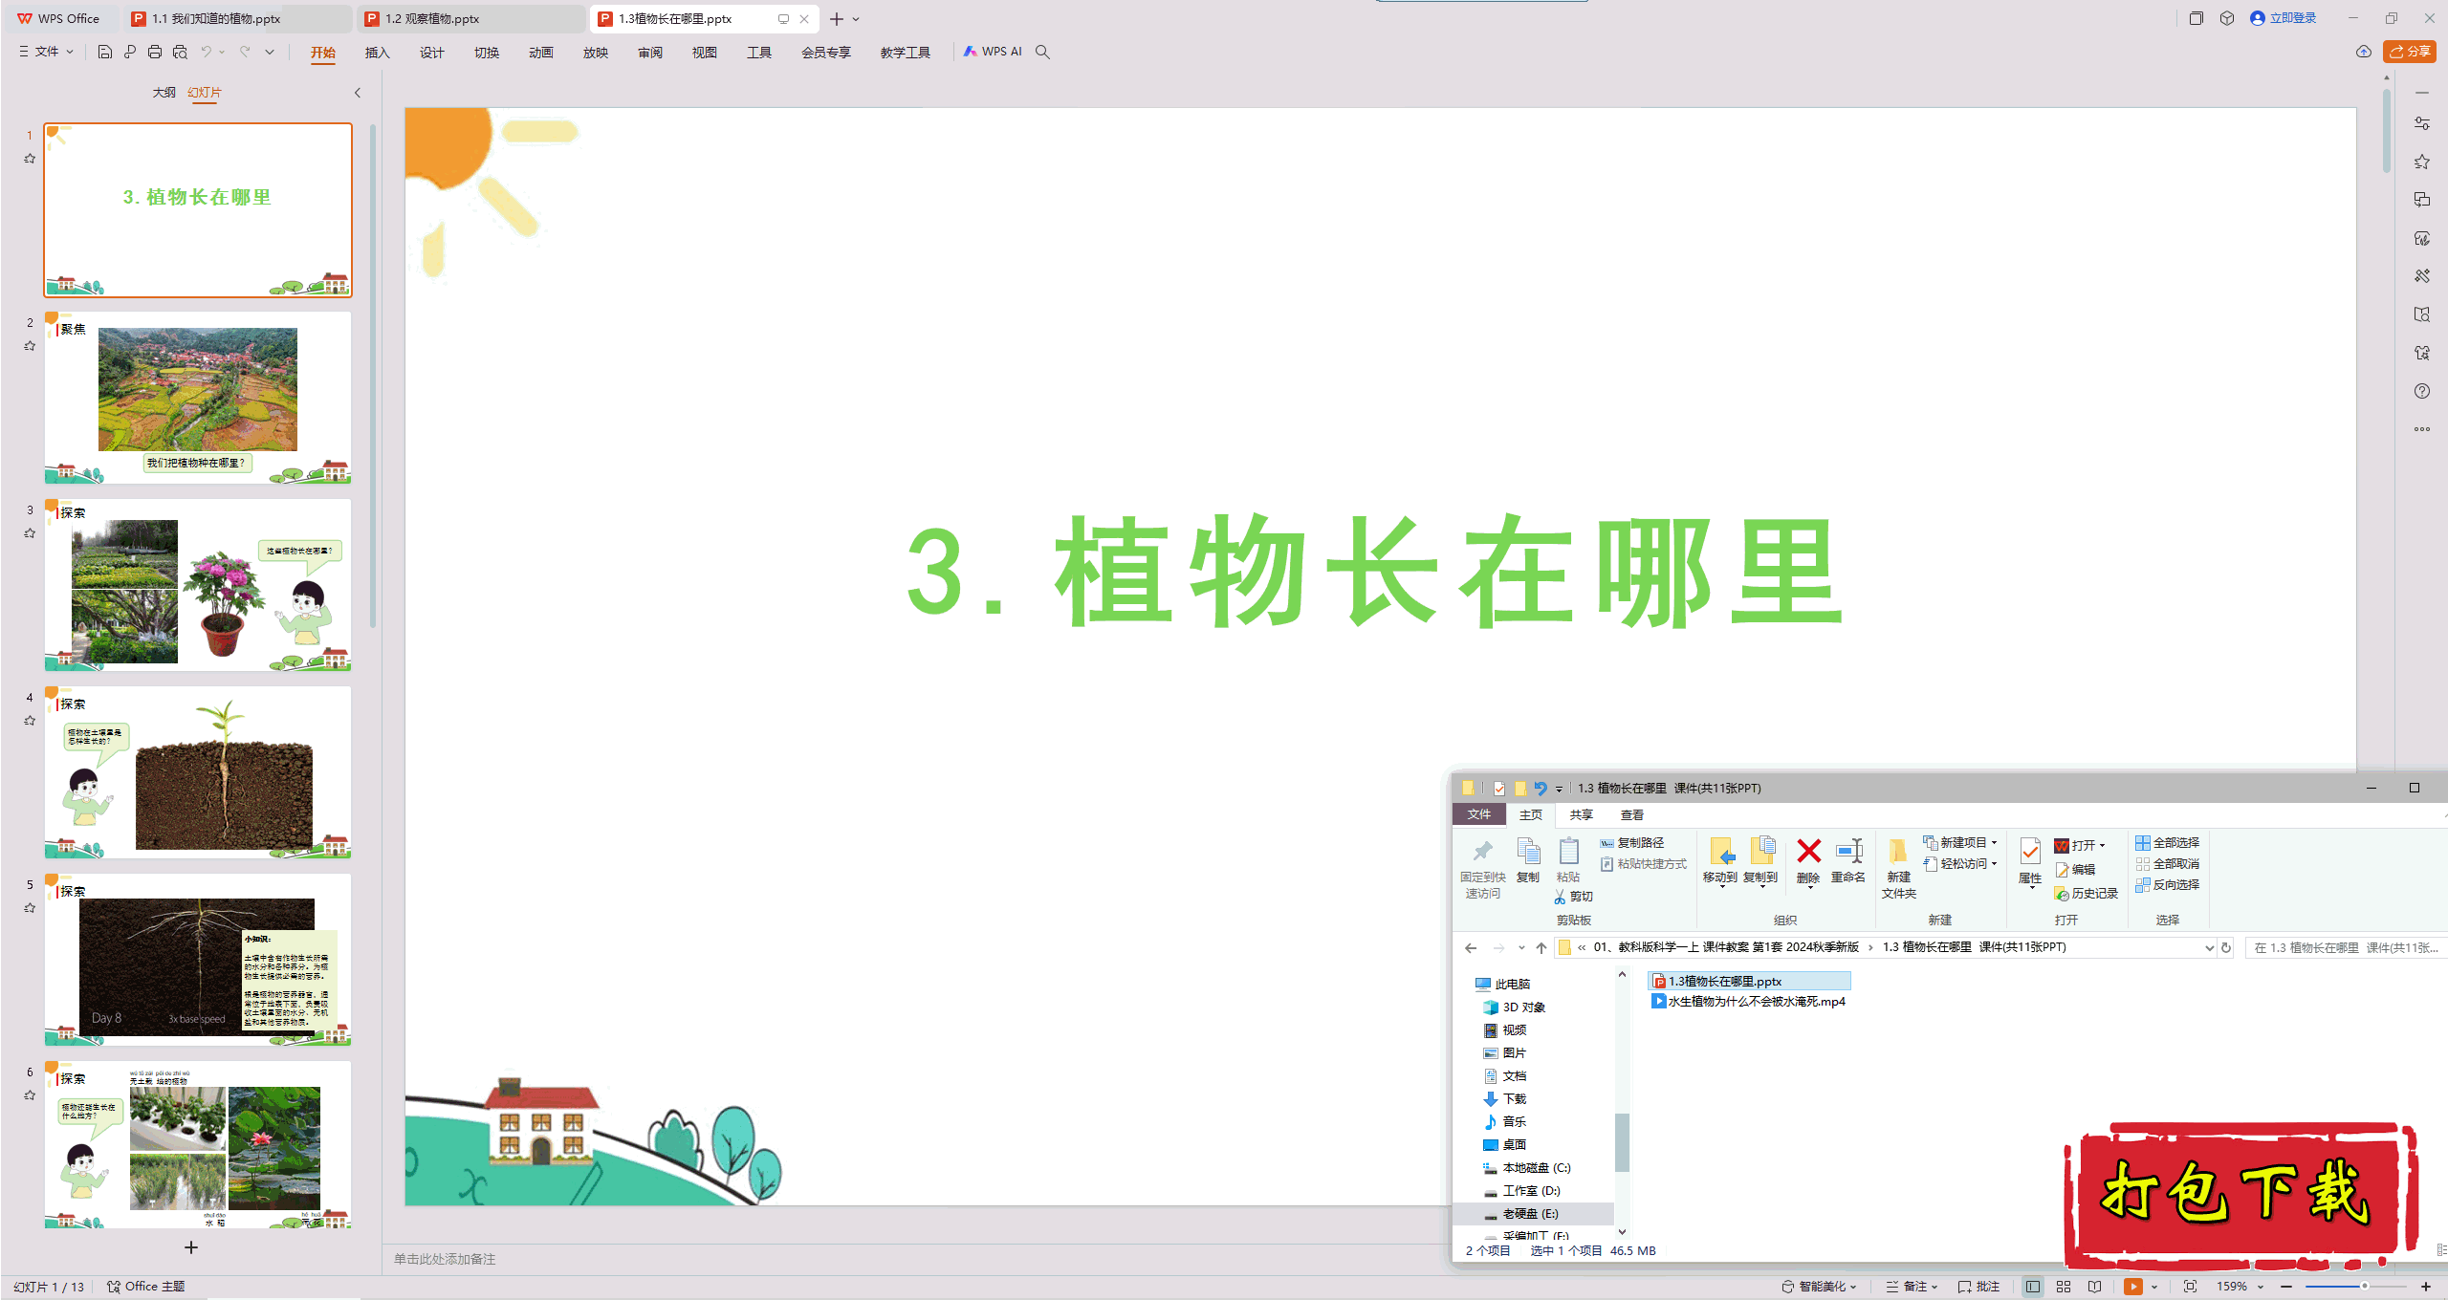Click fit slide to window icon
This screenshot has height=1300, width=2448.
pyautogui.click(x=2191, y=1287)
